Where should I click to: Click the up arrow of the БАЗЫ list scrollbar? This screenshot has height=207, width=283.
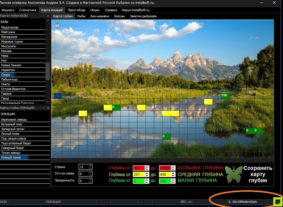48,21
